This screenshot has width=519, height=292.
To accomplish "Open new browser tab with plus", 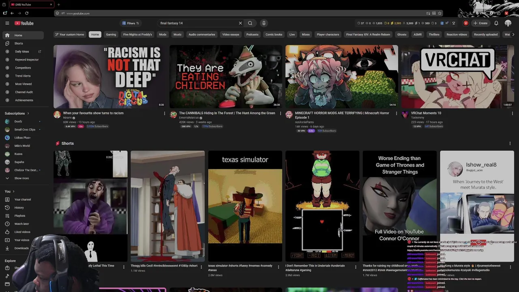I will point(58,4).
